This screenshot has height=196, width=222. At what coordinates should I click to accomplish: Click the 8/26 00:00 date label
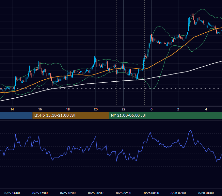click(x=151, y=193)
